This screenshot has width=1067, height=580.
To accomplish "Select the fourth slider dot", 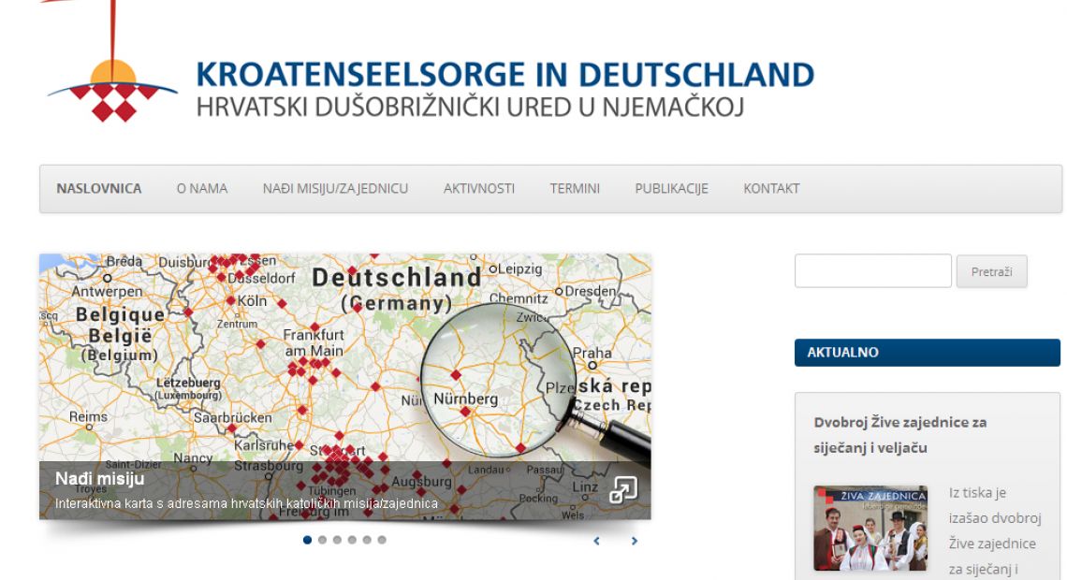I will tap(353, 540).
